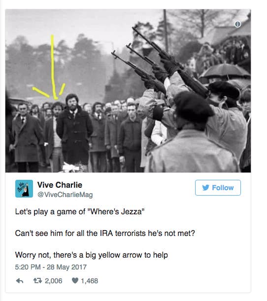Open the black-and-white funeral photo
This screenshot has width=267, height=301.
click(x=128, y=91)
